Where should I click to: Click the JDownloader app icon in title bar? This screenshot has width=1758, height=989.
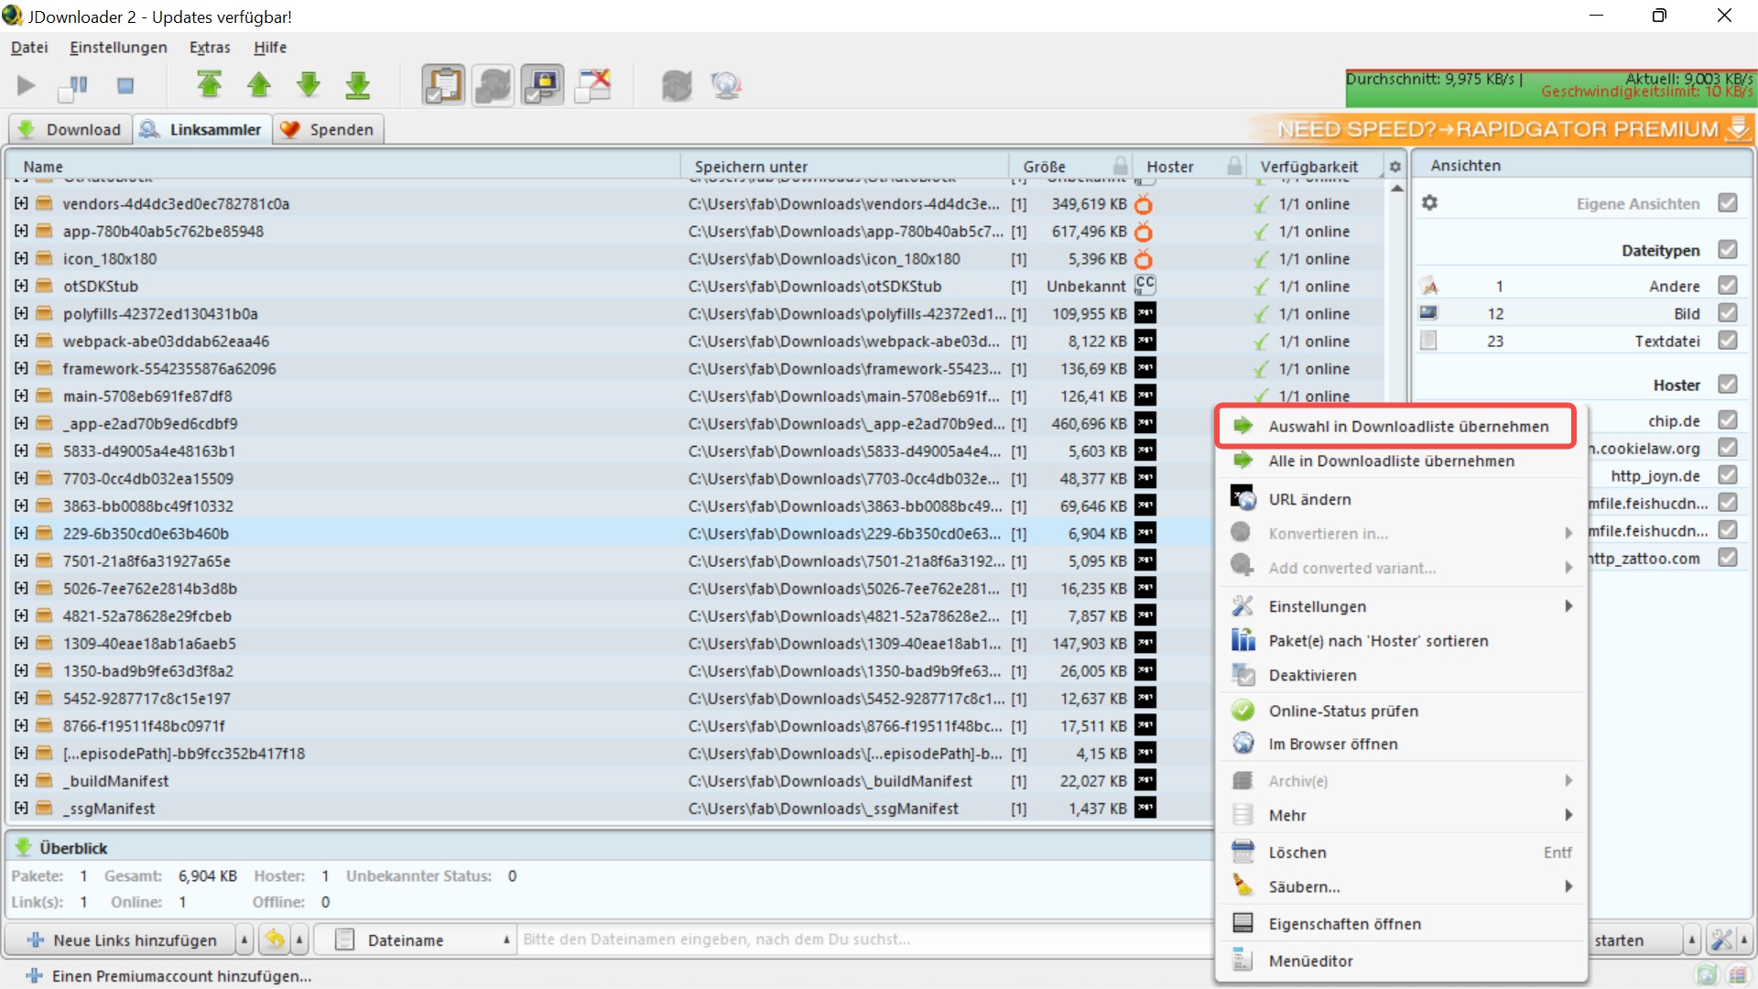(12, 16)
